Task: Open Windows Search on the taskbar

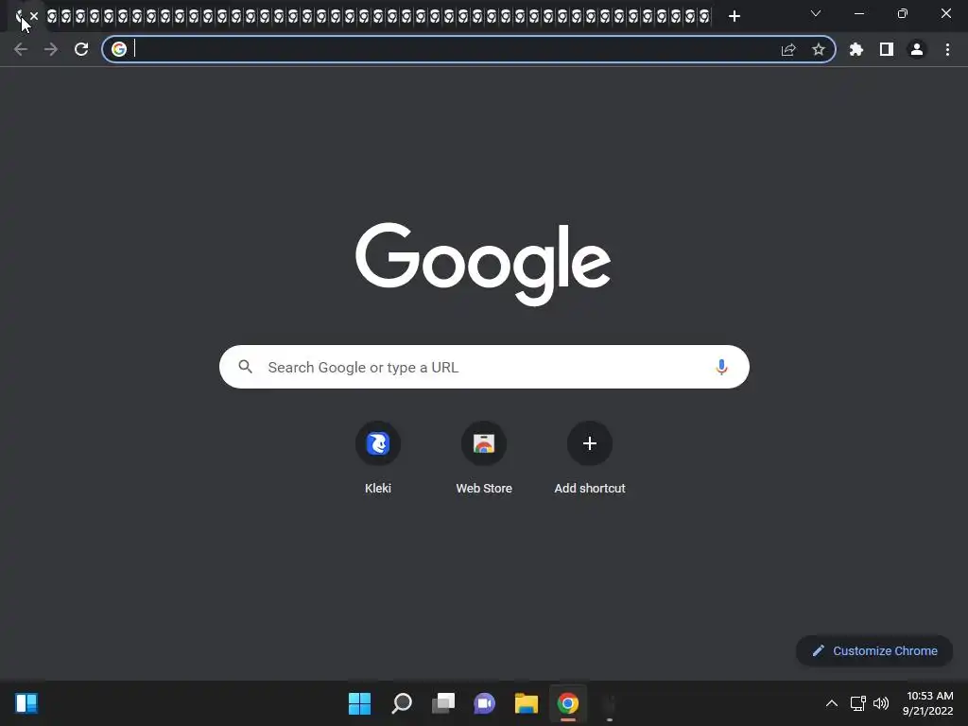Action: [402, 703]
